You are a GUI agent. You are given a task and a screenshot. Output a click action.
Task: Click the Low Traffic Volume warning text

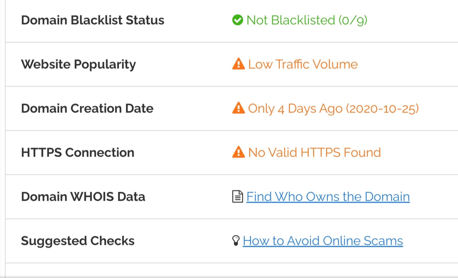click(303, 64)
